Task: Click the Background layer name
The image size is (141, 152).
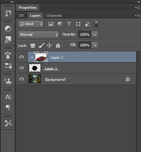Action: click(55, 80)
